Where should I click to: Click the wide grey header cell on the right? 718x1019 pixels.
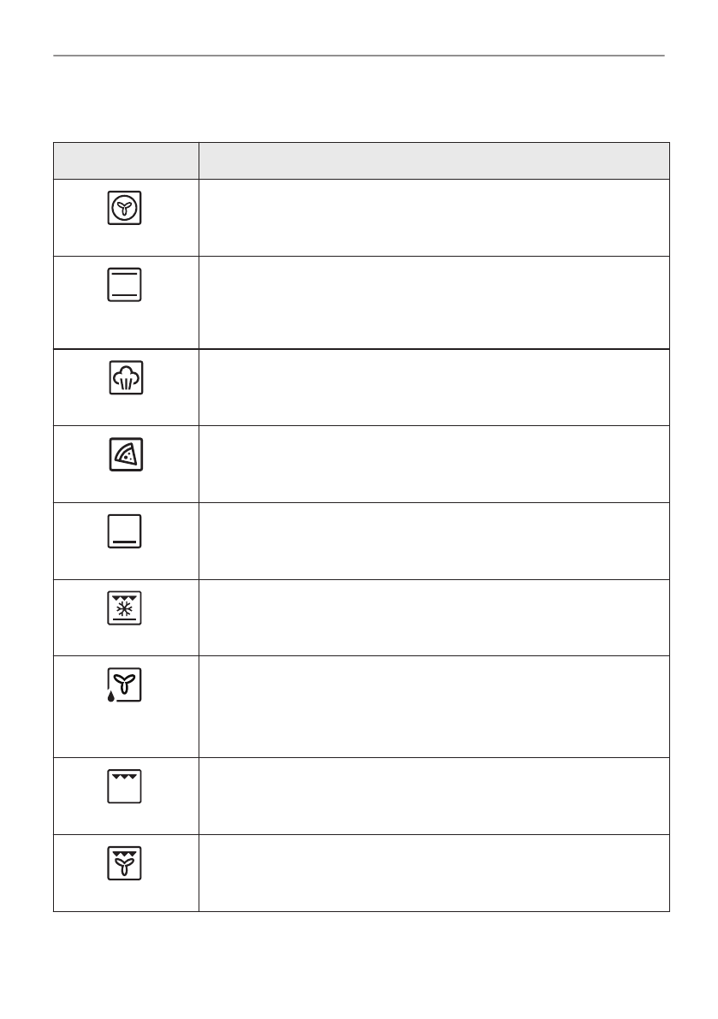pos(433,161)
